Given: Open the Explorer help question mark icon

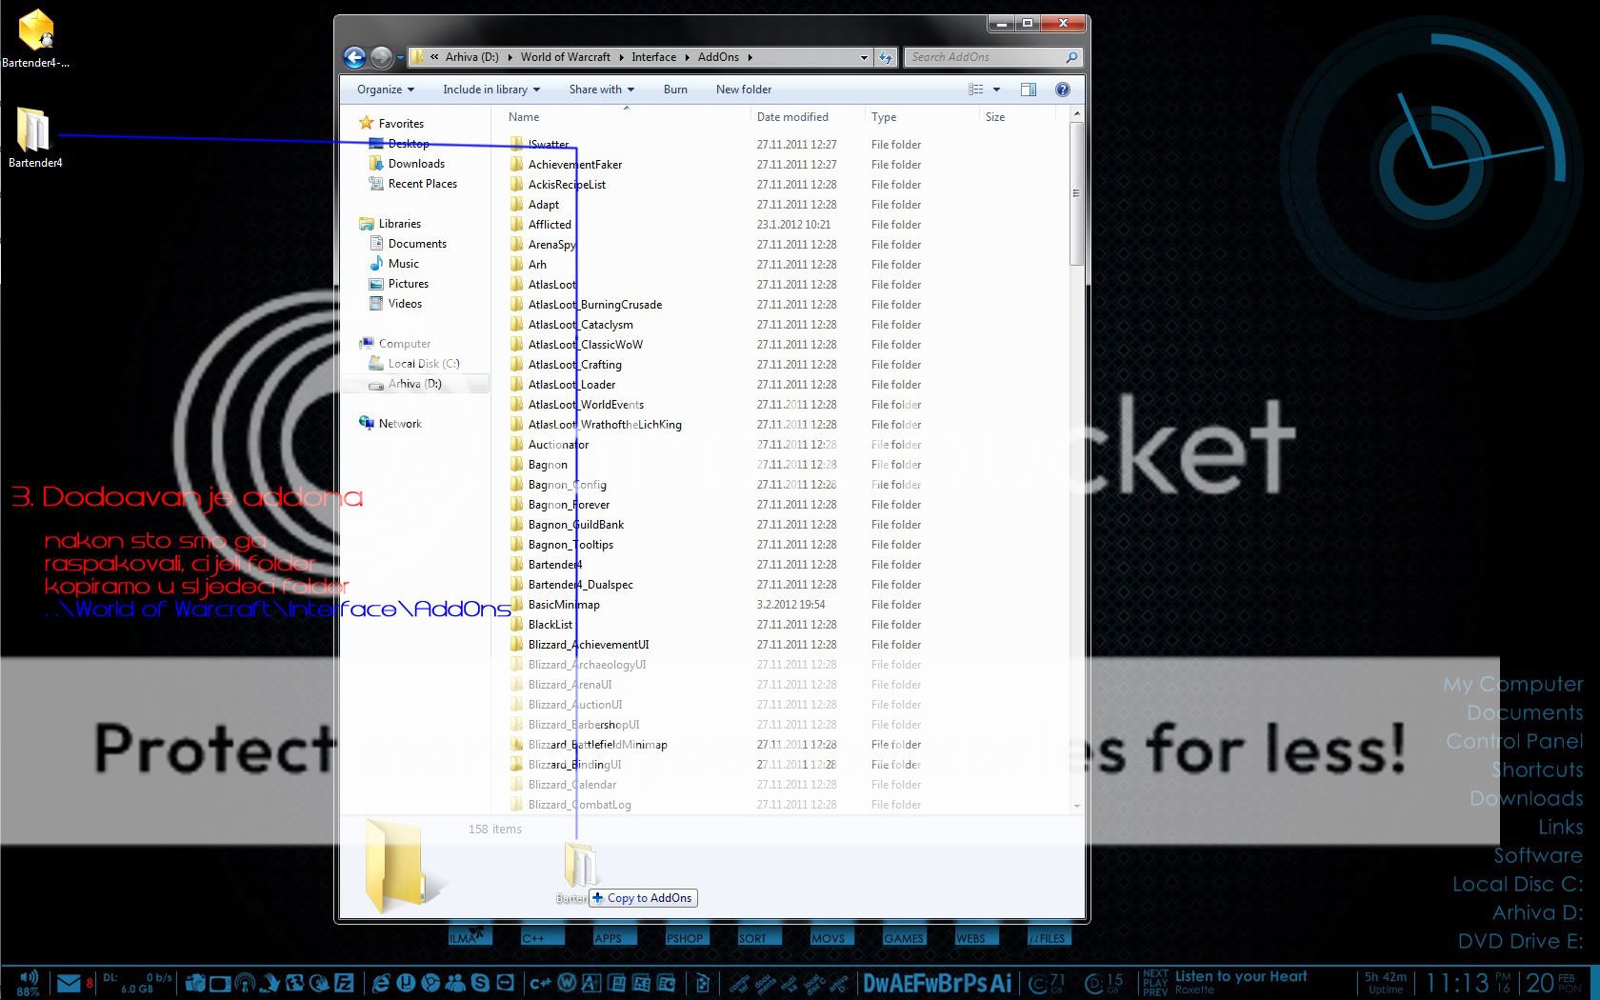Looking at the screenshot, I should 1063,90.
